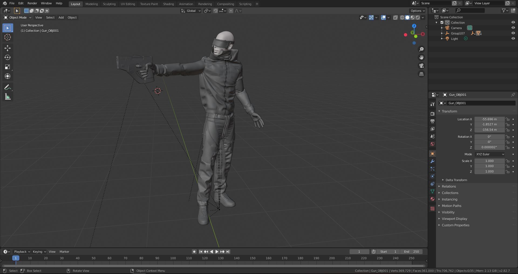Open the Texture properties tab
Viewport: 518px width, 274px height.
432,209
